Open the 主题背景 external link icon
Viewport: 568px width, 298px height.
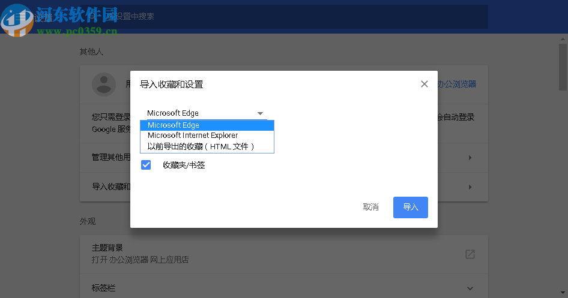(x=470, y=254)
